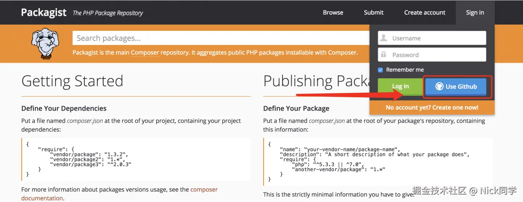Viewport: 523px width, 202px height.
Task: Open the Submit page
Action: (x=373, y=12)
